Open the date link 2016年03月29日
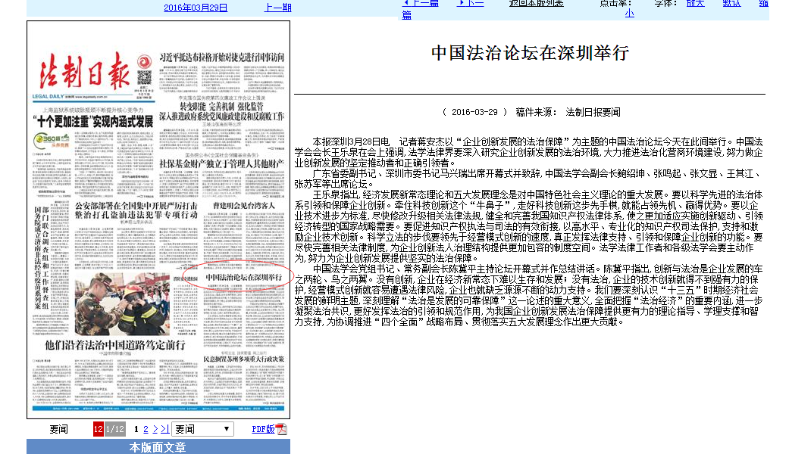Screen dimensions: 789x454 click(196, 8)
